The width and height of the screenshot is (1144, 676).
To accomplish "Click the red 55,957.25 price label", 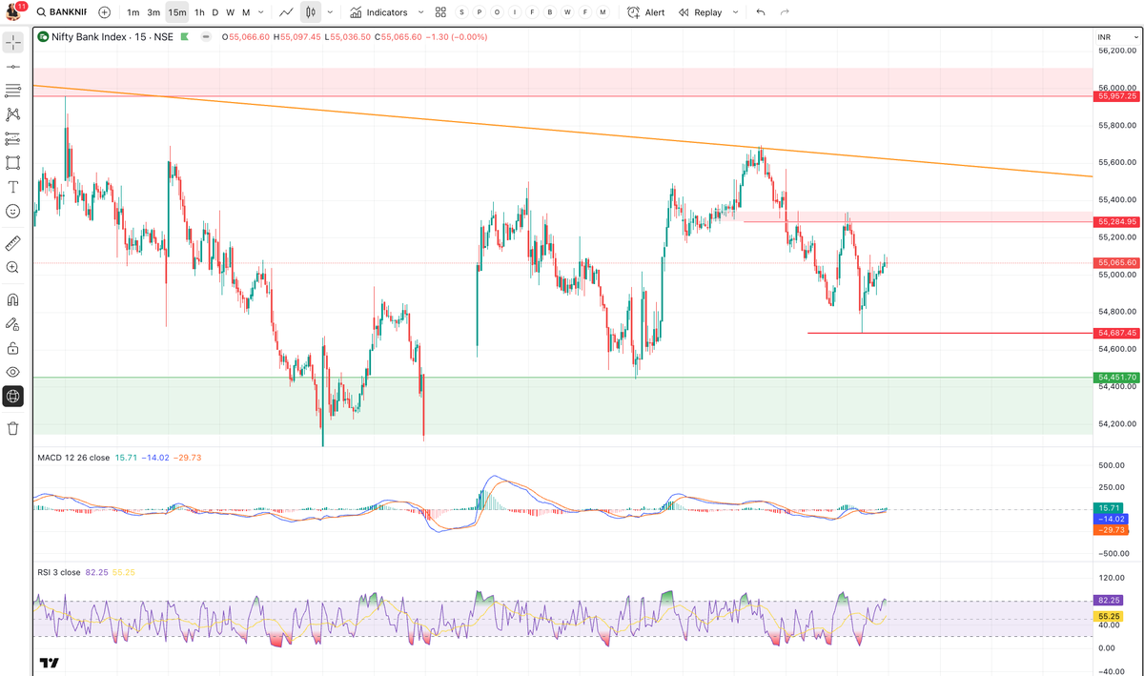I will pos(1117,96).
